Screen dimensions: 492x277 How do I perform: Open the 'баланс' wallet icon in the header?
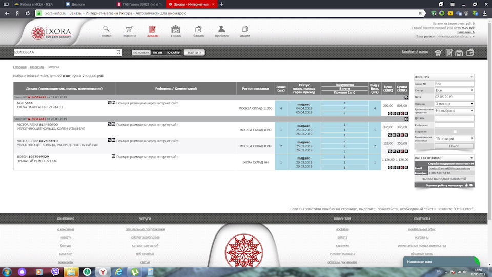click(198, 29)
